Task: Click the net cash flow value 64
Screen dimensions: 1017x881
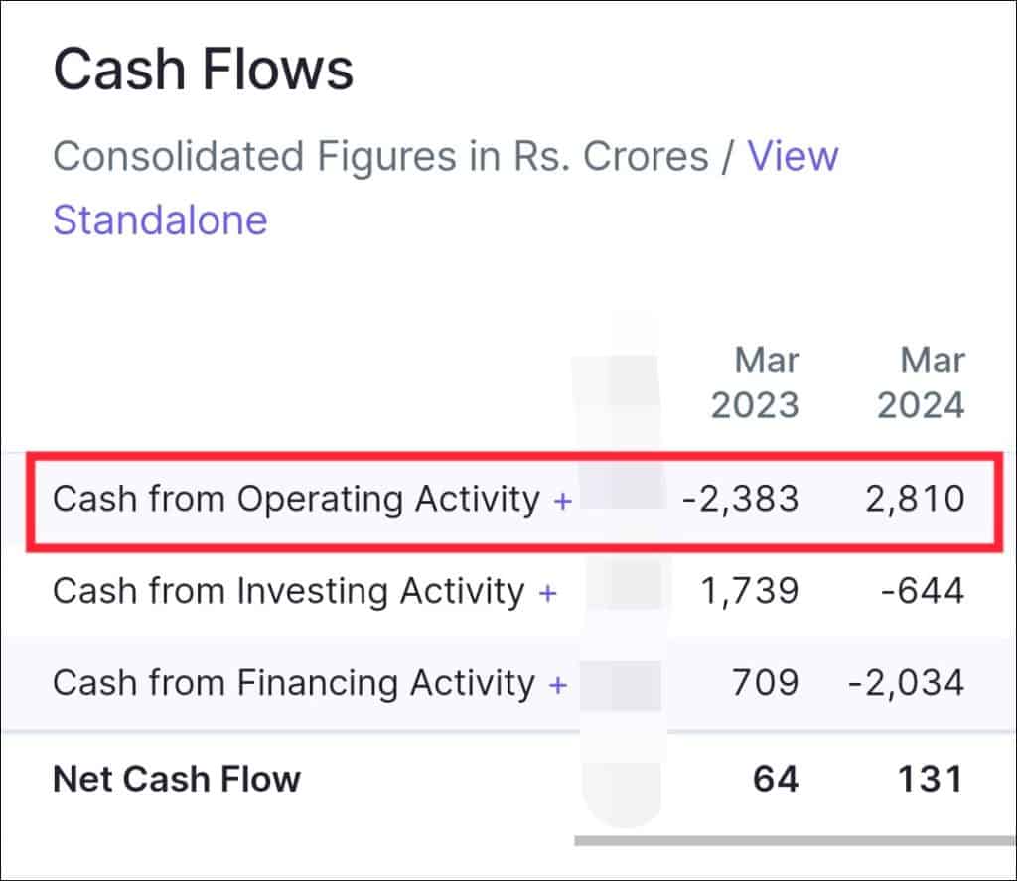Action: (x=776, y=778)
